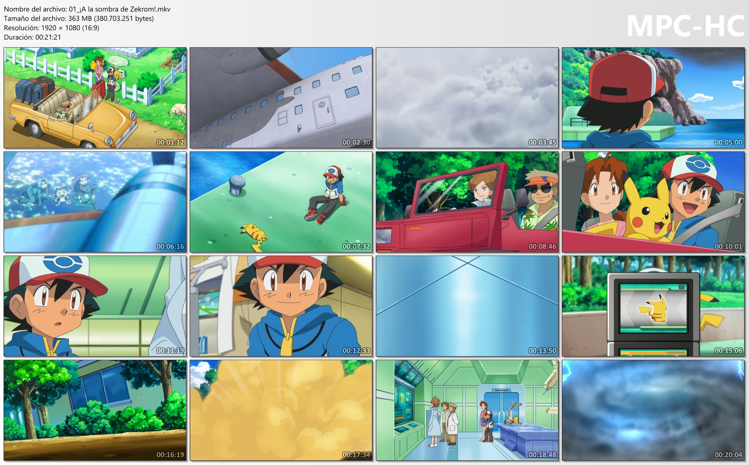
Task: Select the yellow smoke thumbnail 00:17:34
Action: click(281, 410)
